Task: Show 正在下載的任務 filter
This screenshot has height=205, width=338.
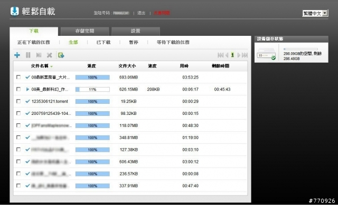Action: (x=34, y=42)
